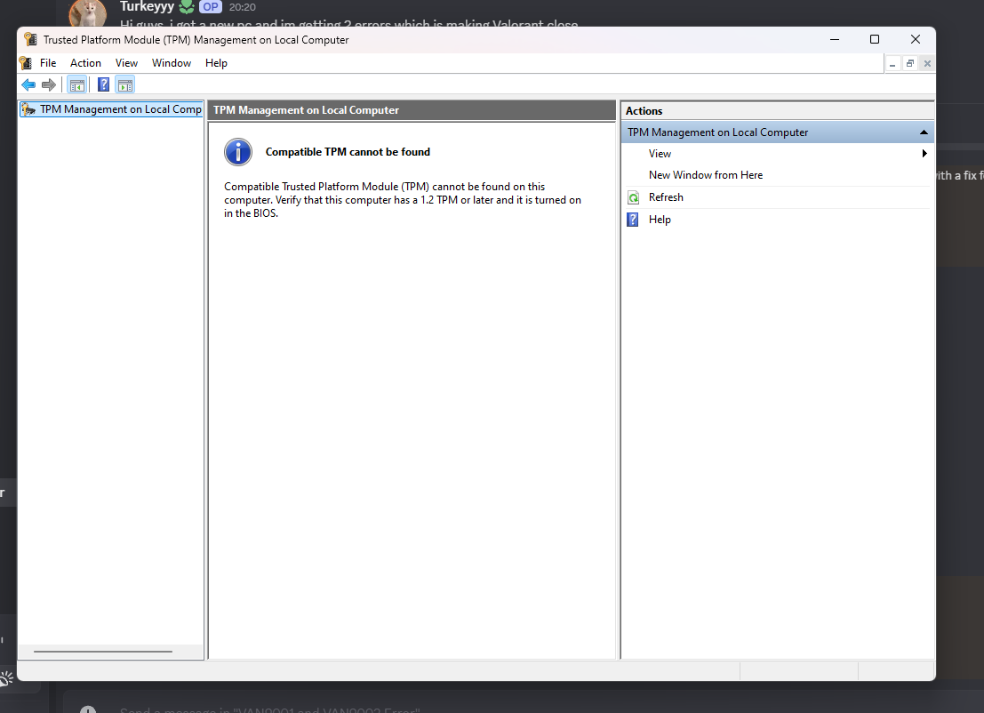
Task: Click New Window from Here action
Action: point(706,175)
